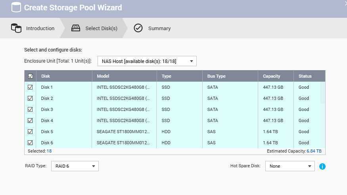Expand the Hot Spare Disk dropdown

(290, 166)
